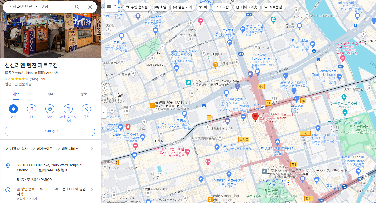Select the 테이크아웃 filter chip
Viewport: 376px width, 203px height.
[246, 7]
